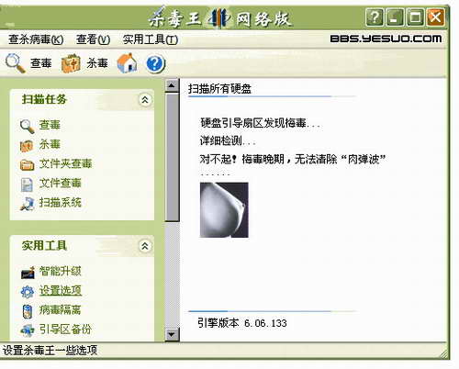This screenshot has height=369, width=459.
Task: Click the thumbnail image in scan results
Action: (224, 210)
